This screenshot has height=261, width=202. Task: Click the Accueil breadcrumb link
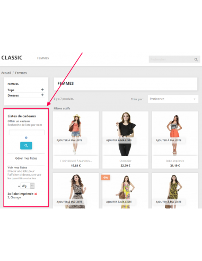coord(6,73)
